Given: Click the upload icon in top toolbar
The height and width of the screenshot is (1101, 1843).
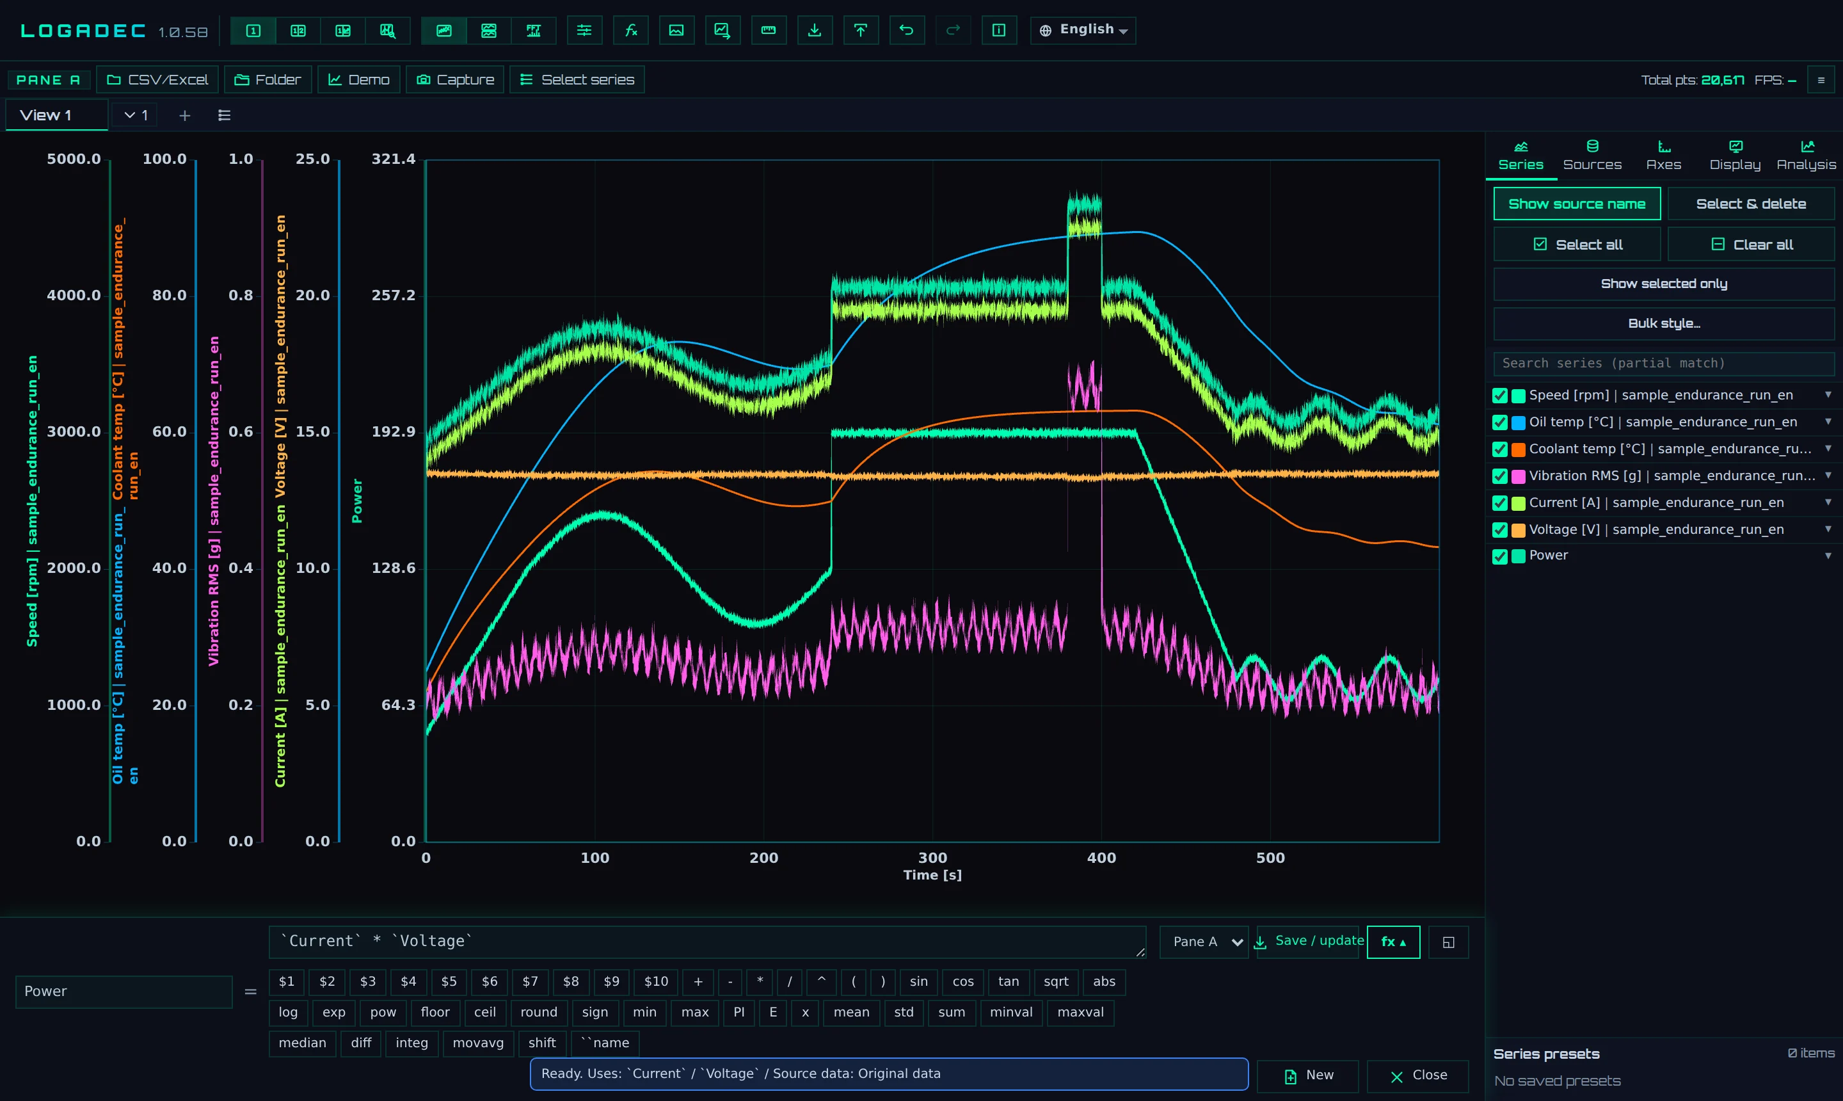Looking at the screenshot, I should tap(860, 31).
